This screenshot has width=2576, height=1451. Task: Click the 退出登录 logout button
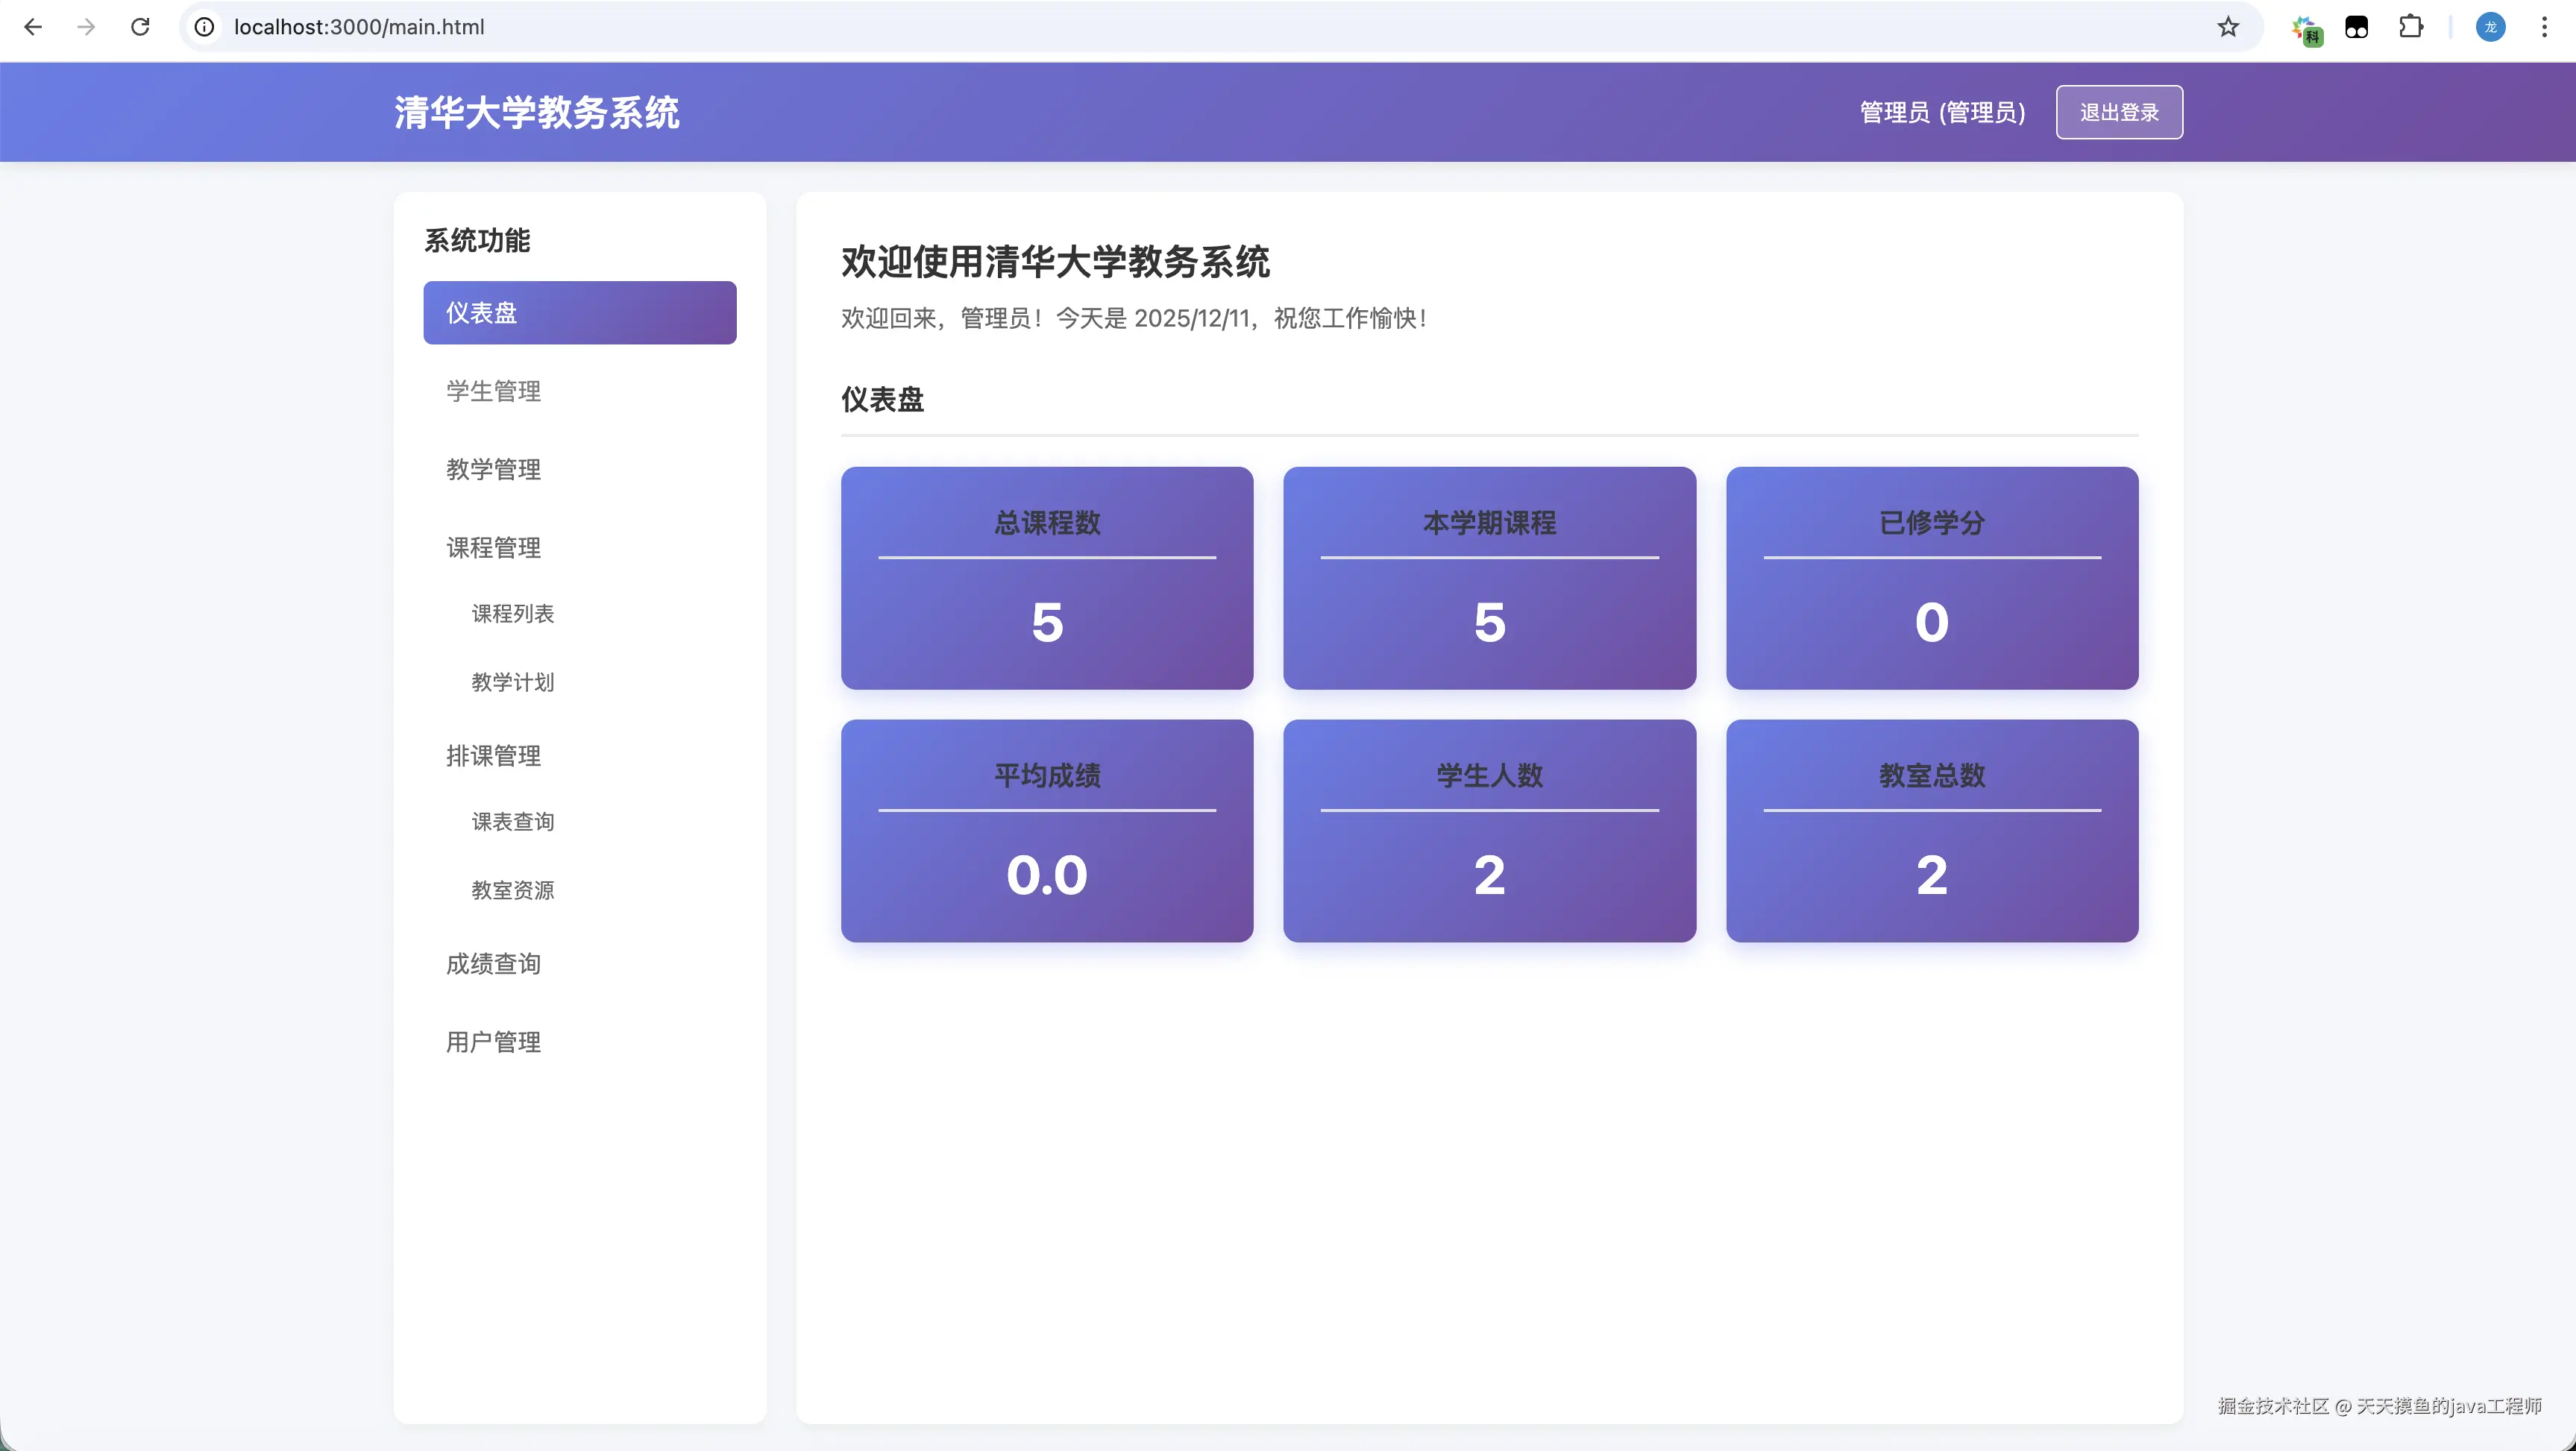(x=2118, y=112)
